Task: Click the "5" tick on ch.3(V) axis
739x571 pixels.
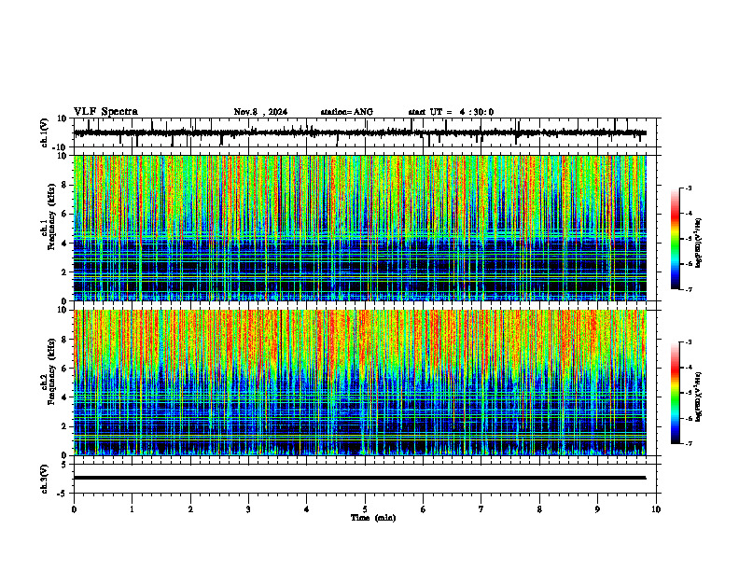Action: 65,465
